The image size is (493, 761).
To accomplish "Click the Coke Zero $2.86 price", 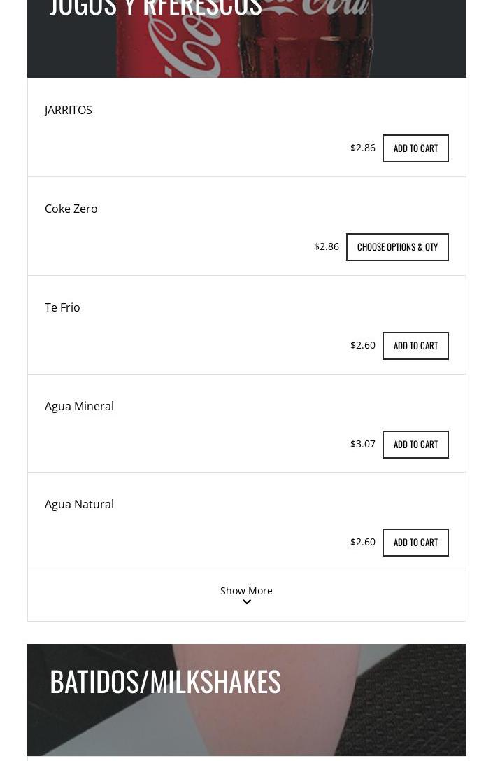I will (327, 246).
